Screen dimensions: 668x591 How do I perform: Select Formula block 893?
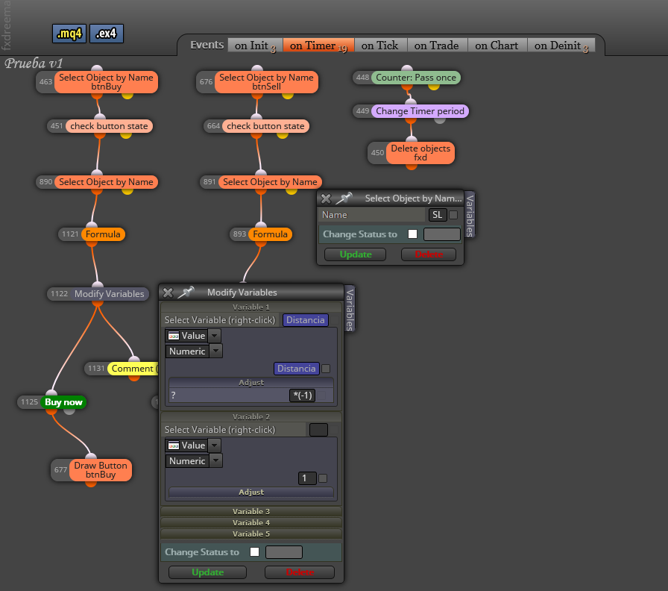click(270, 234)
